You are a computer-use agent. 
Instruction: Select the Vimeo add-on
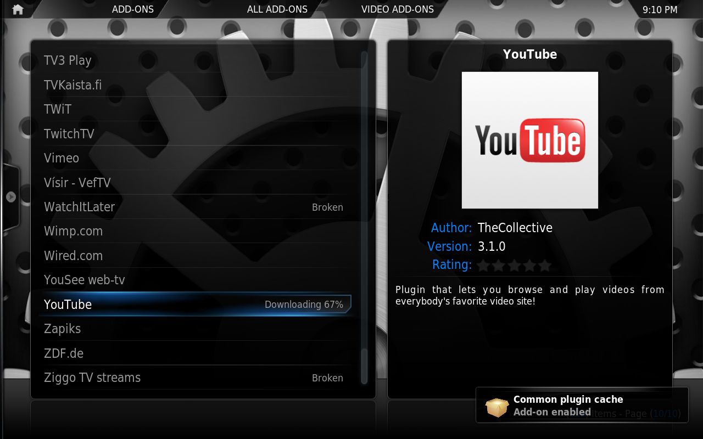point(195,158)
